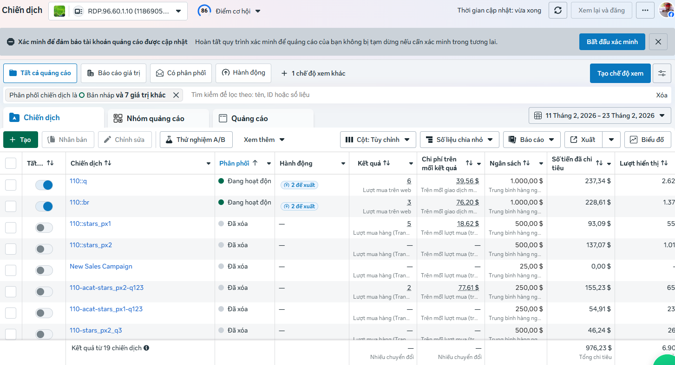Click sort arrow on Phân phối column
This screenshot has height=365, width=675.
255,163
